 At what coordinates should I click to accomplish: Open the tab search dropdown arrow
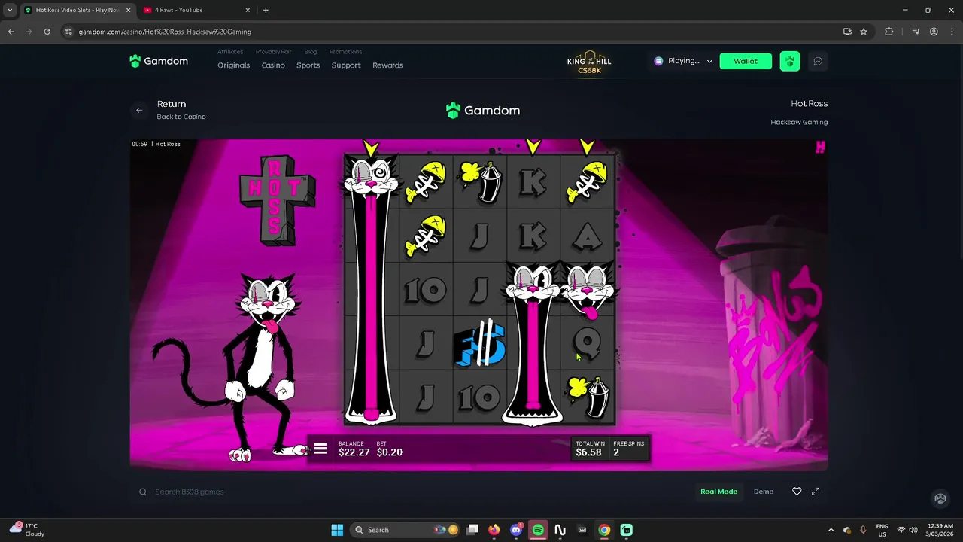[x=10, y=10]
